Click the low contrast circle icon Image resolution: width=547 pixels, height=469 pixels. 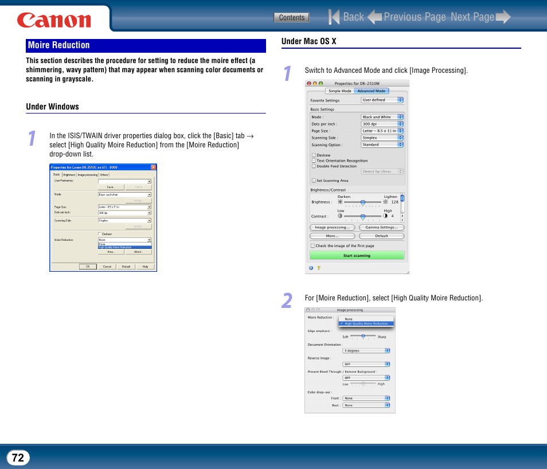click(x=340, y=216)
